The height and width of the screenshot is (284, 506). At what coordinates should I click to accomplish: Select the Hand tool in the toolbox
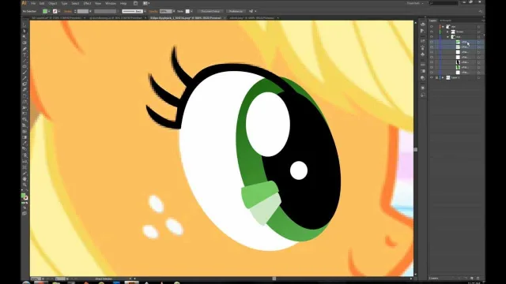25,179
